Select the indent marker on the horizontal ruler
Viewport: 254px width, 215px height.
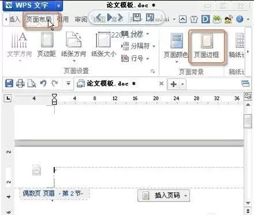54,99
